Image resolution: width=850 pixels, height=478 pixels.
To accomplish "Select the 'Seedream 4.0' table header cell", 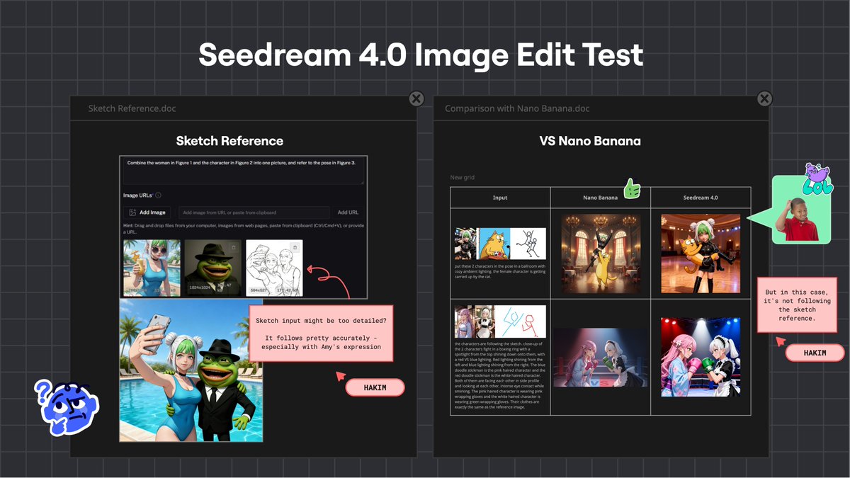I will point(701,198).
